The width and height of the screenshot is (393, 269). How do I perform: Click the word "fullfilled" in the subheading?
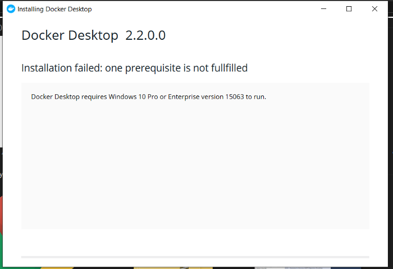225,68
